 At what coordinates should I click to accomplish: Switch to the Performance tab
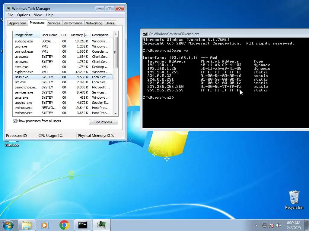pos(73,23)
